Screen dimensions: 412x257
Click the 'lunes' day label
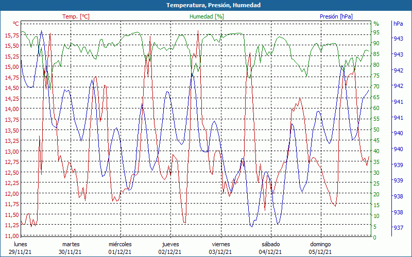click(20, 244)
